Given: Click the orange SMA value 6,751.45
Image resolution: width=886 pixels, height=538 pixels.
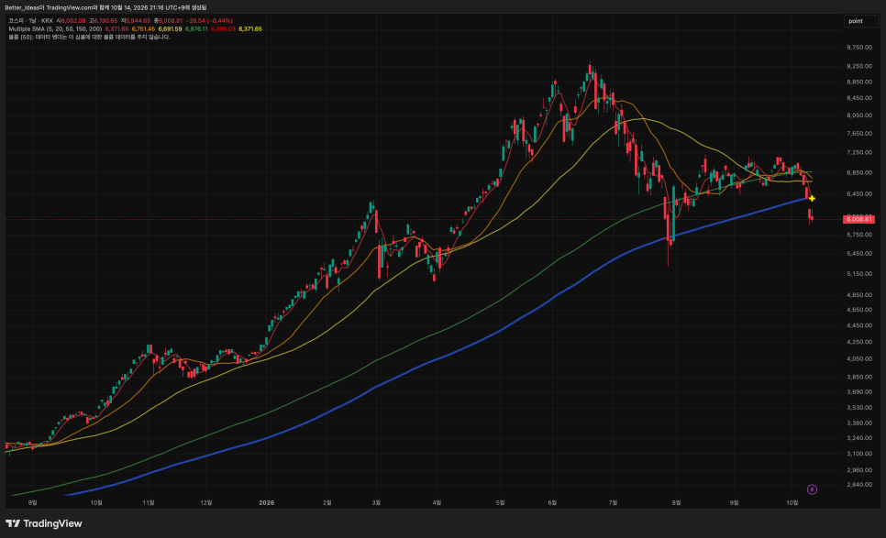Looking at the screenshot, I should (143, 28).
